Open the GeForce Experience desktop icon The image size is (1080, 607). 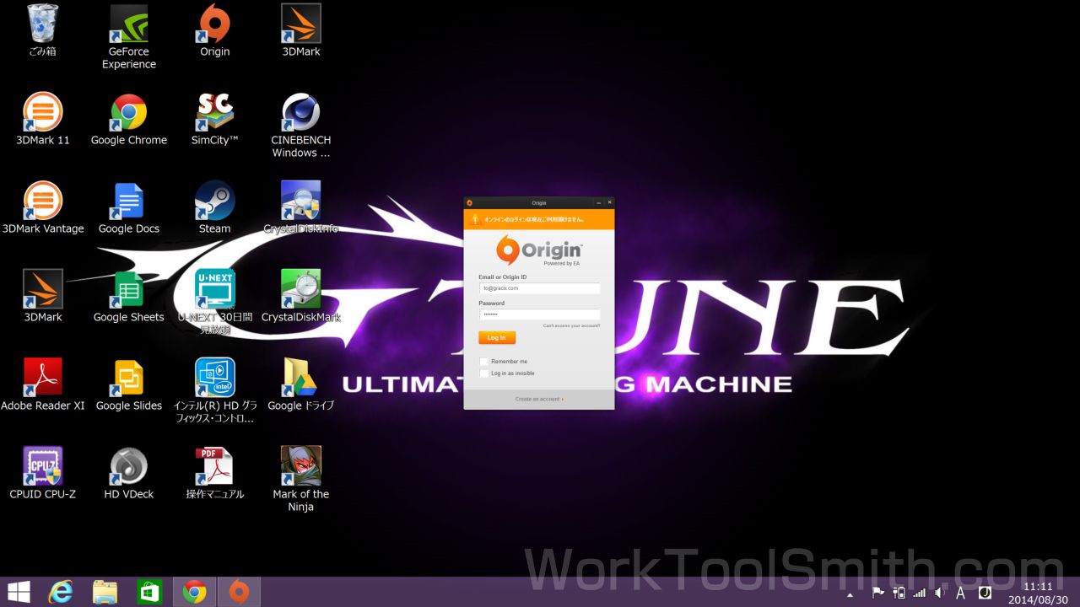pyautogui.click(x=129, y=37)
